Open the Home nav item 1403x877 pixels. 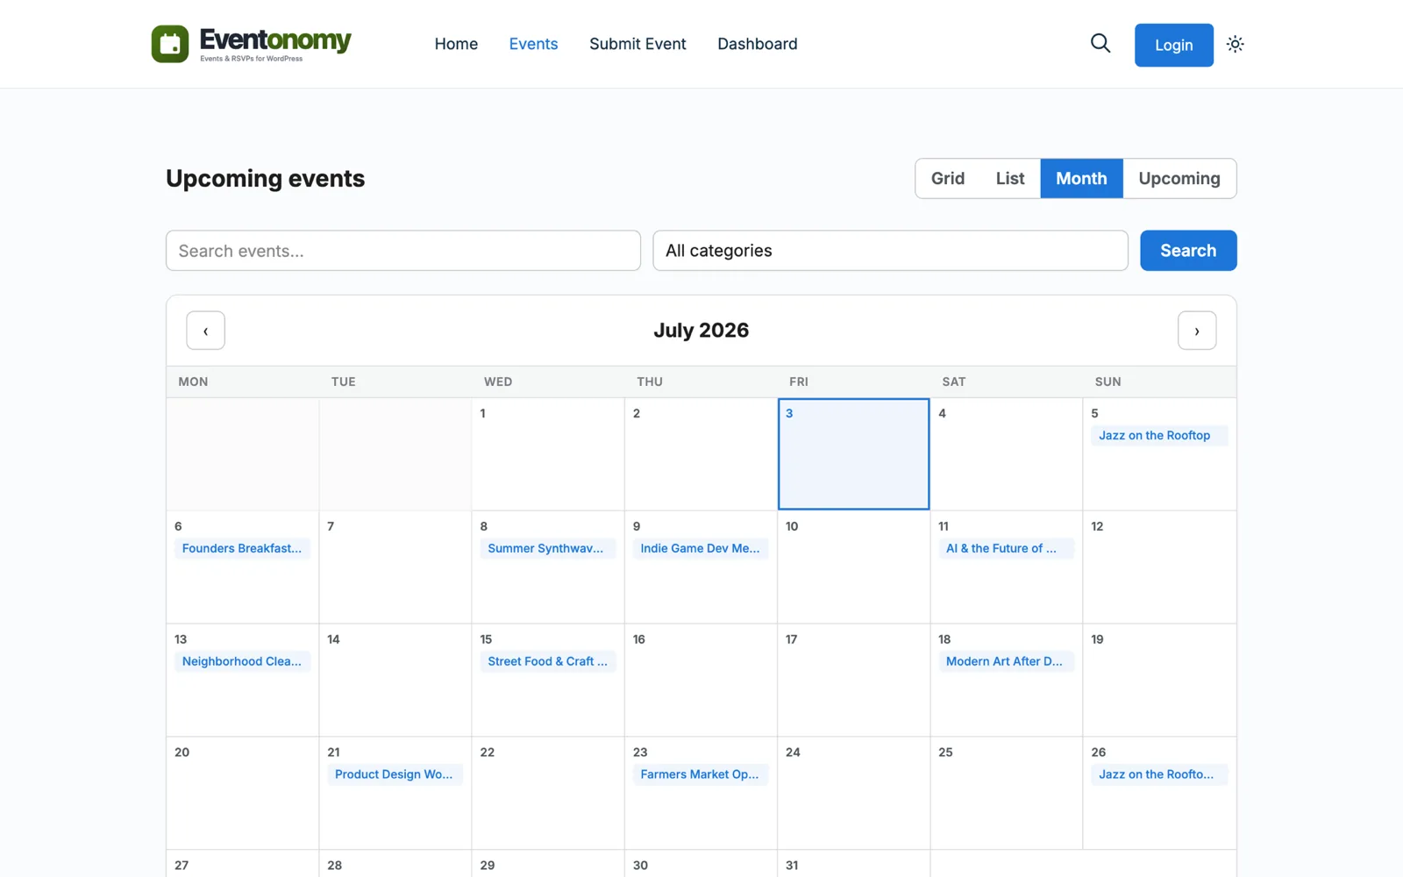coord(456,44)
